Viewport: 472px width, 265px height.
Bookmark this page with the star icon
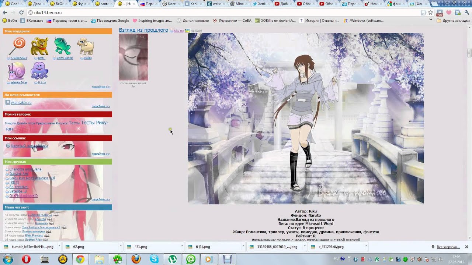(x=430, y=13)
